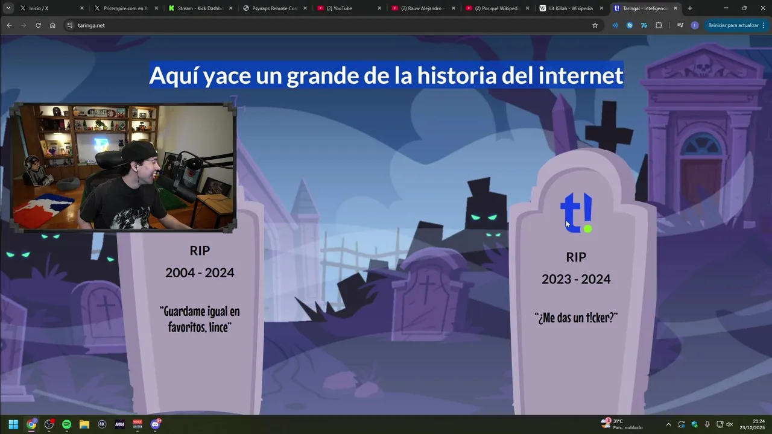Reload the taringa.net page
The width and height of the screenshot is (772, 434).
(38, 25)
